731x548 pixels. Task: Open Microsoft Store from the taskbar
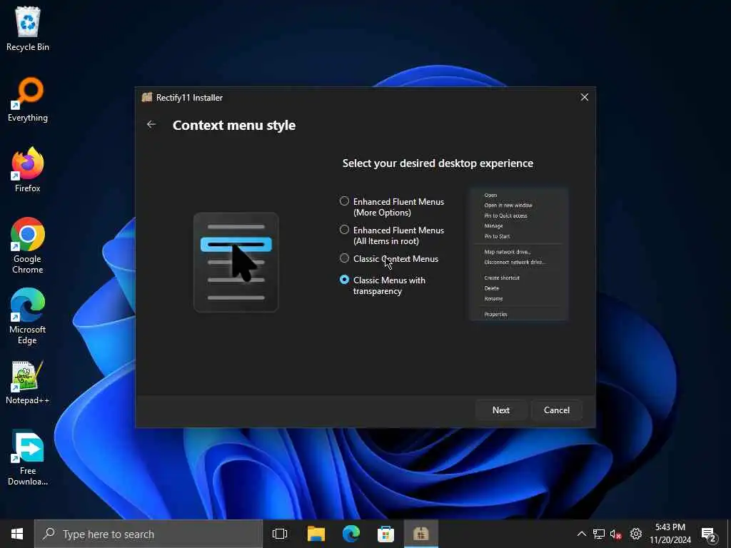[x=385, y=534]
